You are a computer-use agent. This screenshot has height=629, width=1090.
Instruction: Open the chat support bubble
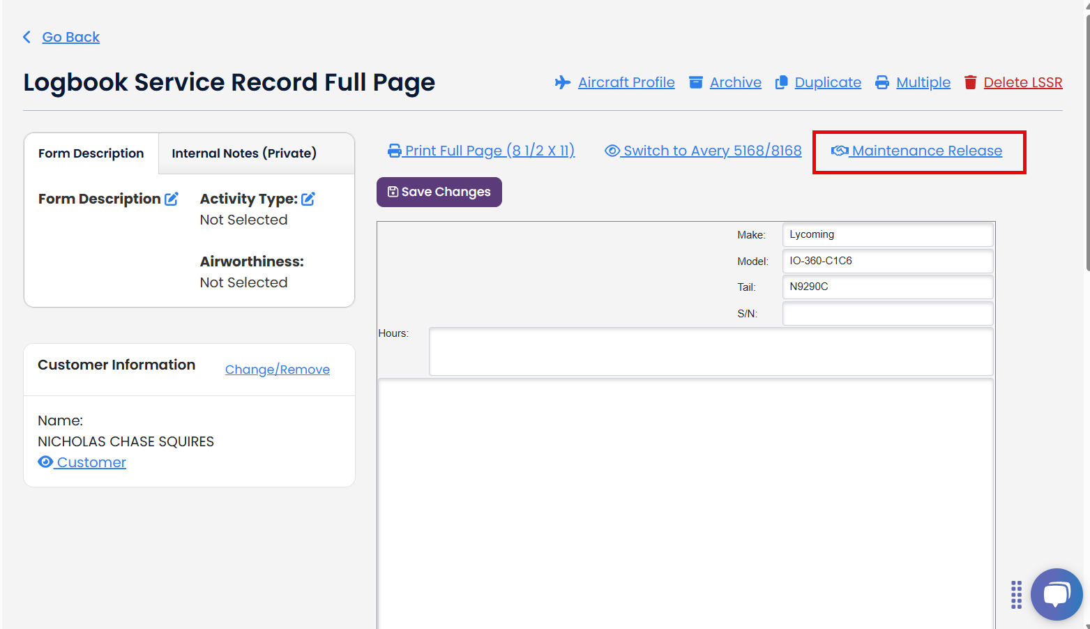tap(1057, 594)
